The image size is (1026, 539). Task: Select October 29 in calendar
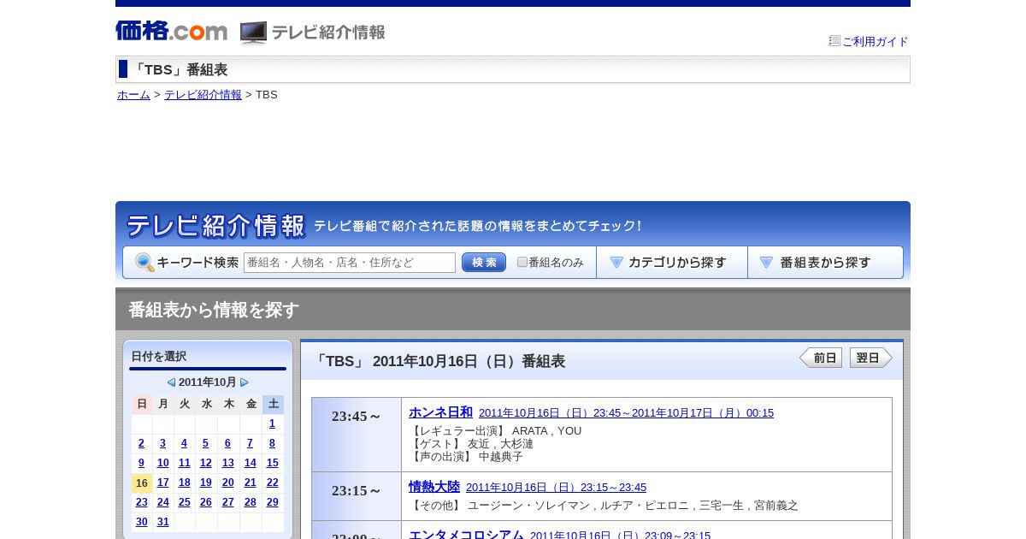(272, 502)
